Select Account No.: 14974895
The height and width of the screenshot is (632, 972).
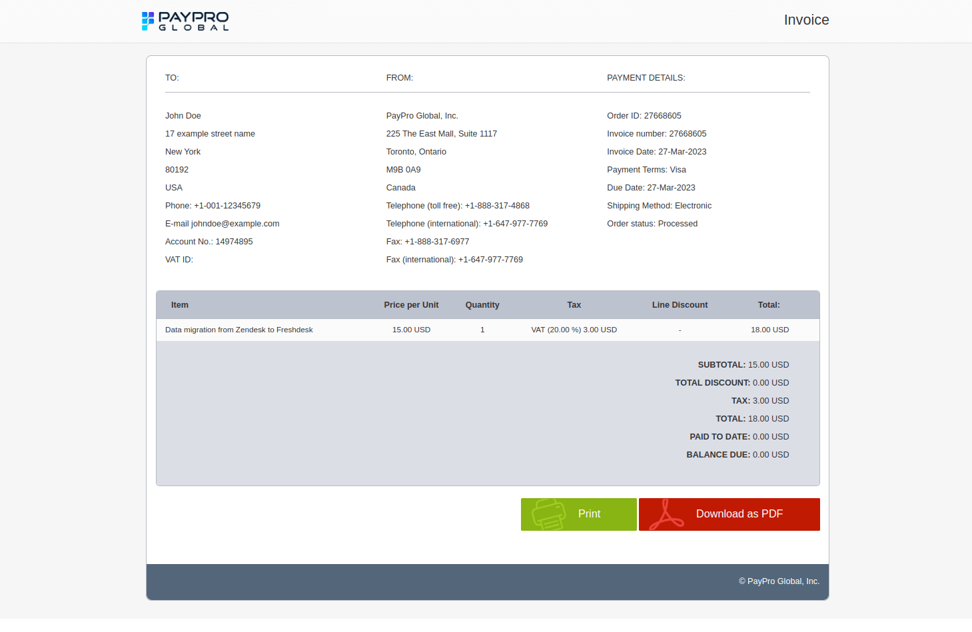click(x=209, y=242)
